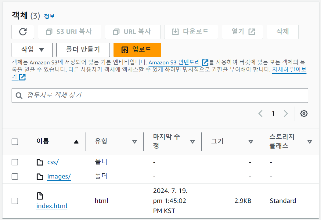Open the images/ folder link
This screenshot has height=220, width=321.
[59, 176]
